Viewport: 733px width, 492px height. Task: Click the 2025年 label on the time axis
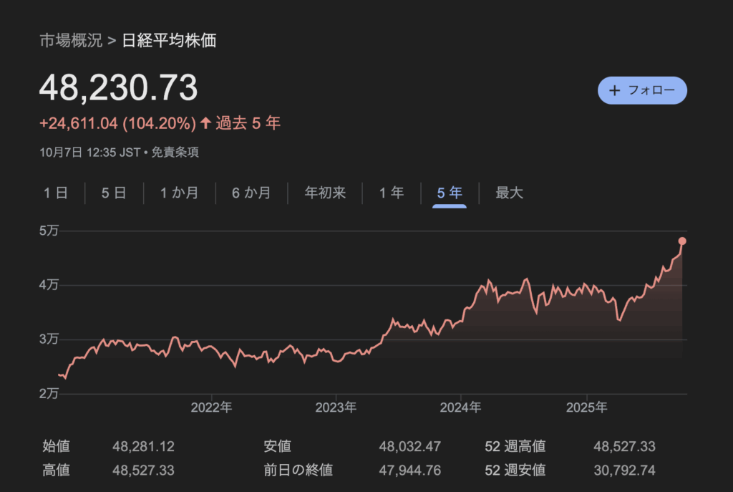tap(586, 407)
